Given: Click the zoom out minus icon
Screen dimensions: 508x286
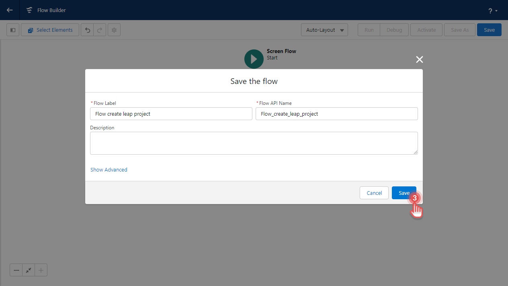Looking at the screenshot, I should [16, 270].
